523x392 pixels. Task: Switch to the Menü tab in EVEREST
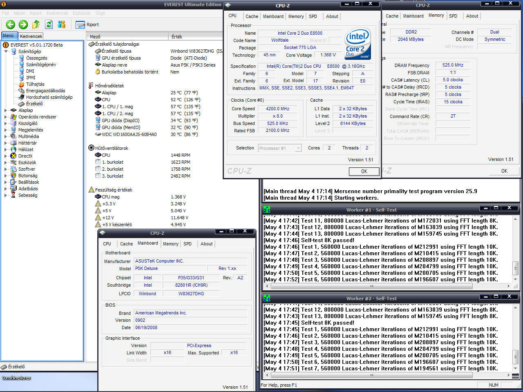pyautogui.click(x=9, y=36)
